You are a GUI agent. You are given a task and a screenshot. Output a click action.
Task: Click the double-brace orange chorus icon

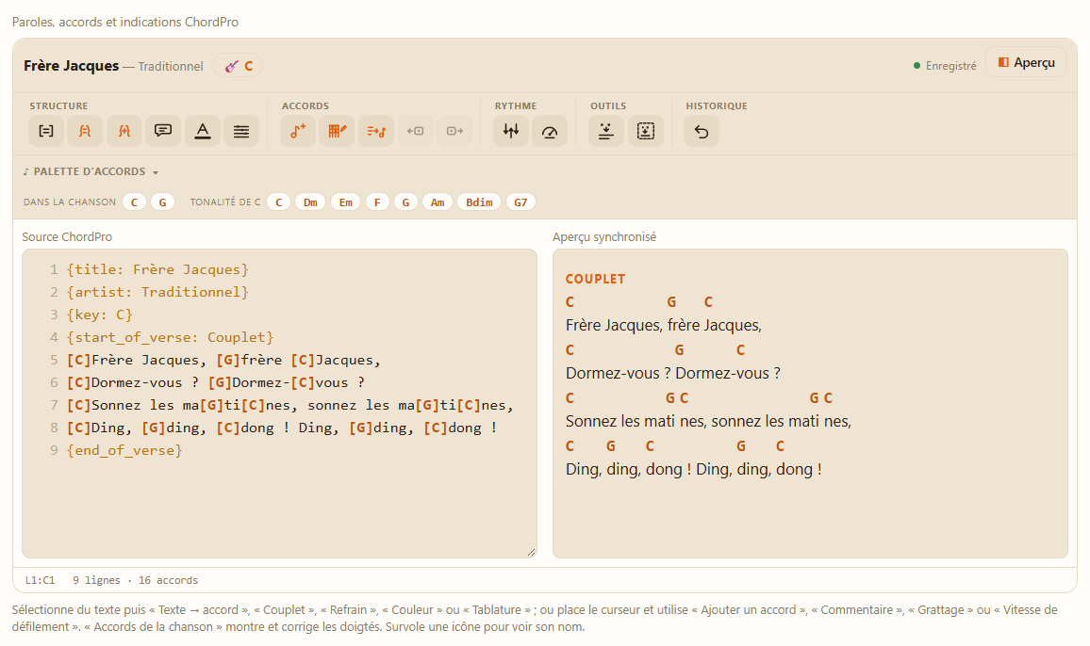pyautogui.click(x=124, y=131)
